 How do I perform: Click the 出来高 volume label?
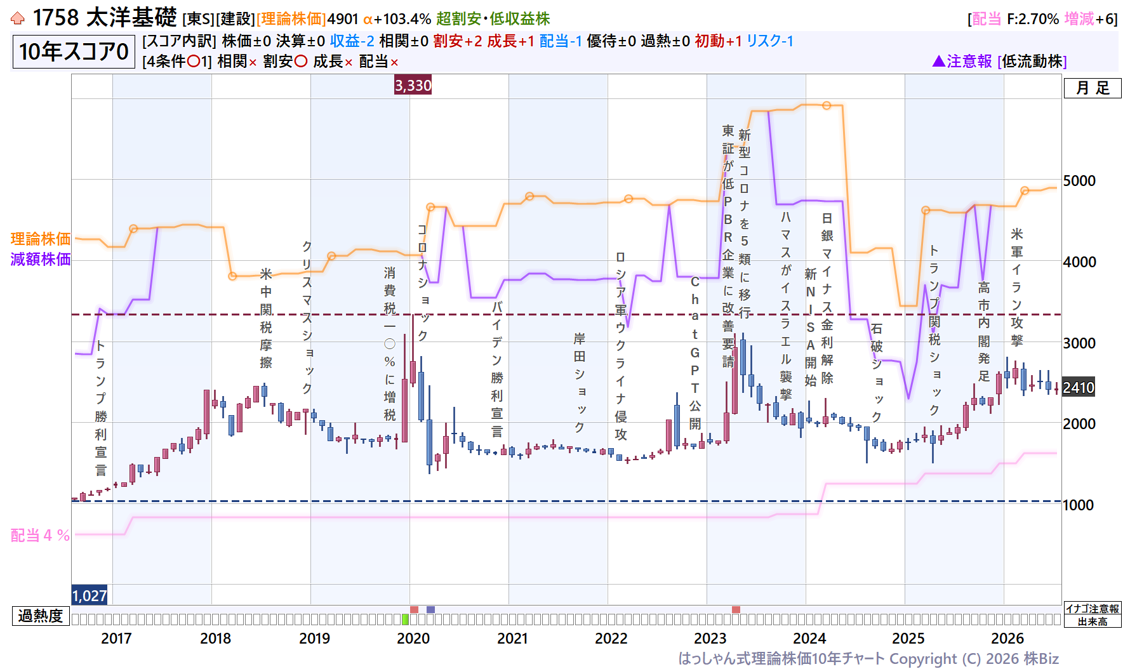point(1093,621)
